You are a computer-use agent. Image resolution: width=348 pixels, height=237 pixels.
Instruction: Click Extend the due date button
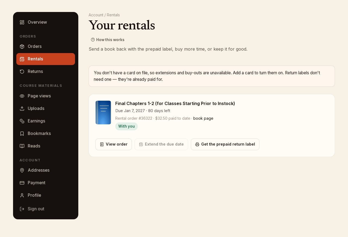pyautogui.click(x=161, y=144)
